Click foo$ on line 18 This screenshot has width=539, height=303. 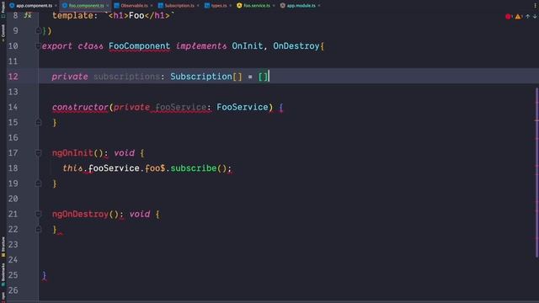tap(155, 168)
